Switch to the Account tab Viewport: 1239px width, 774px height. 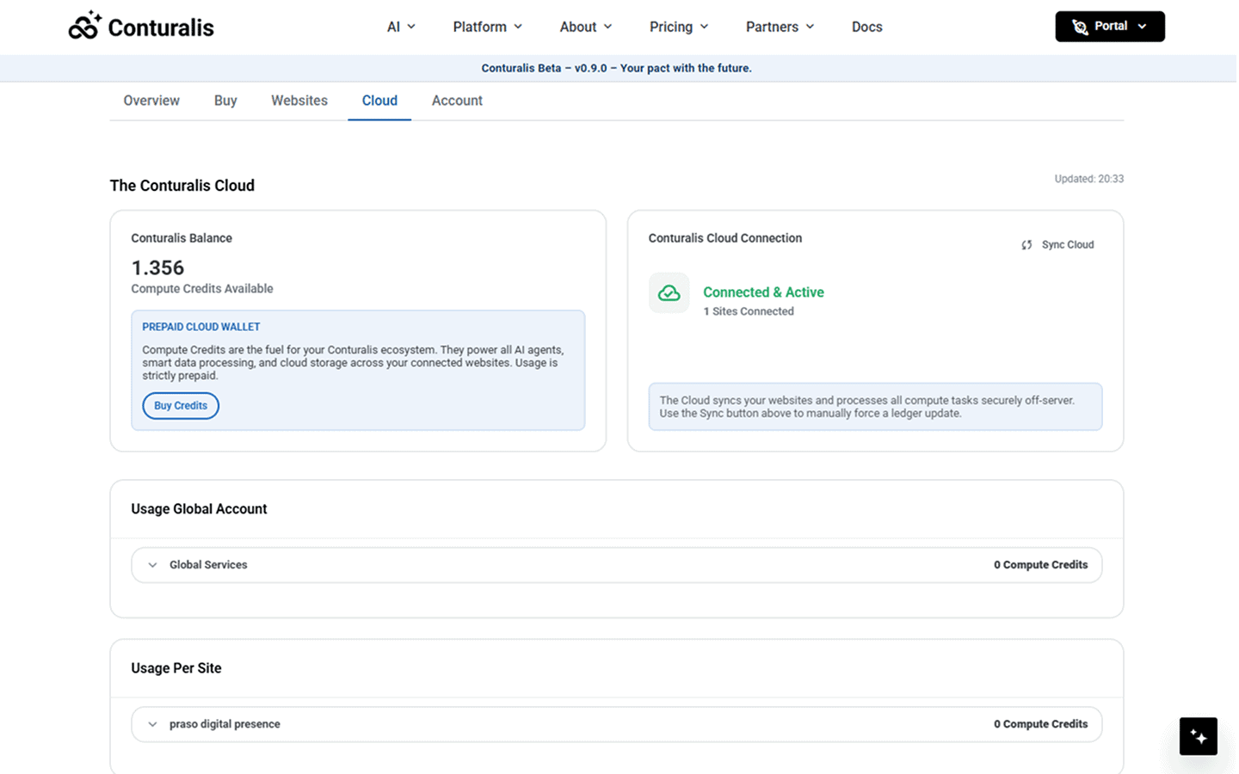[457, 101]
